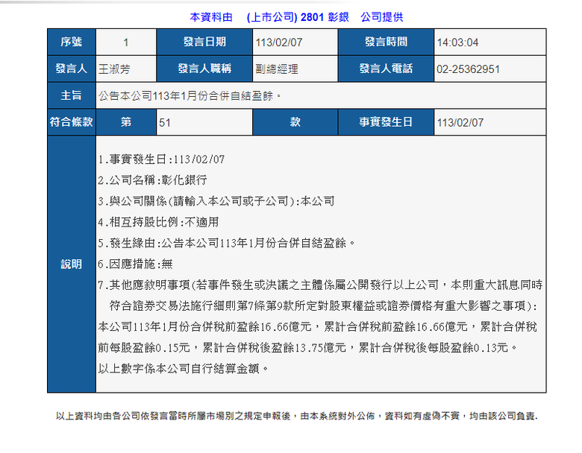Viewport: 582px width, 453px height.
Task: Click the subject text '公告本公司113年1月份合併自結盈餘。' in the 主旨 row
Action: tap(190, 96)
